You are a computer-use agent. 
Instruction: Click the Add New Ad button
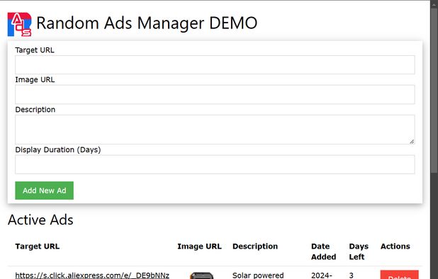45,190
